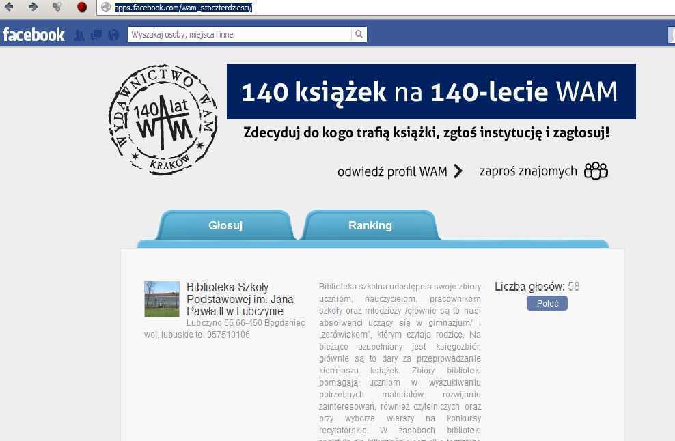Click the 'Liczba głosów: 58' vote count
Viewport: 675px width, 441px height.
(x=537, y=287)
